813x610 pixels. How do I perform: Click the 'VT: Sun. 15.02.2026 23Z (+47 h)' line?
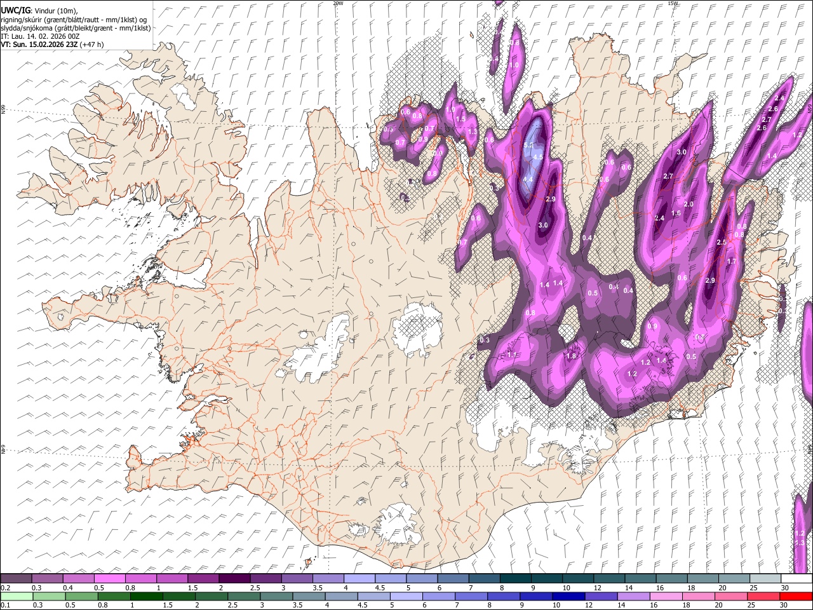pyautogui.click(x=52, y=44)
